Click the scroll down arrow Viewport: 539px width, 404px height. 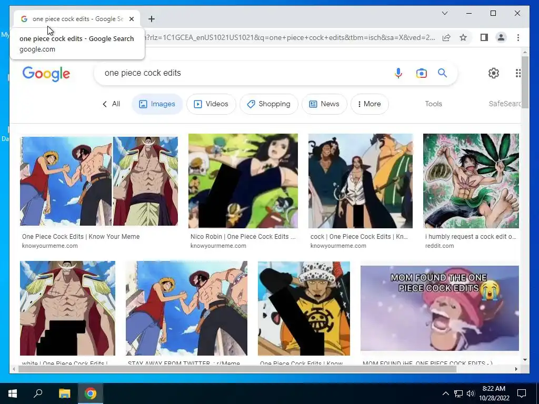click(525, 360)
